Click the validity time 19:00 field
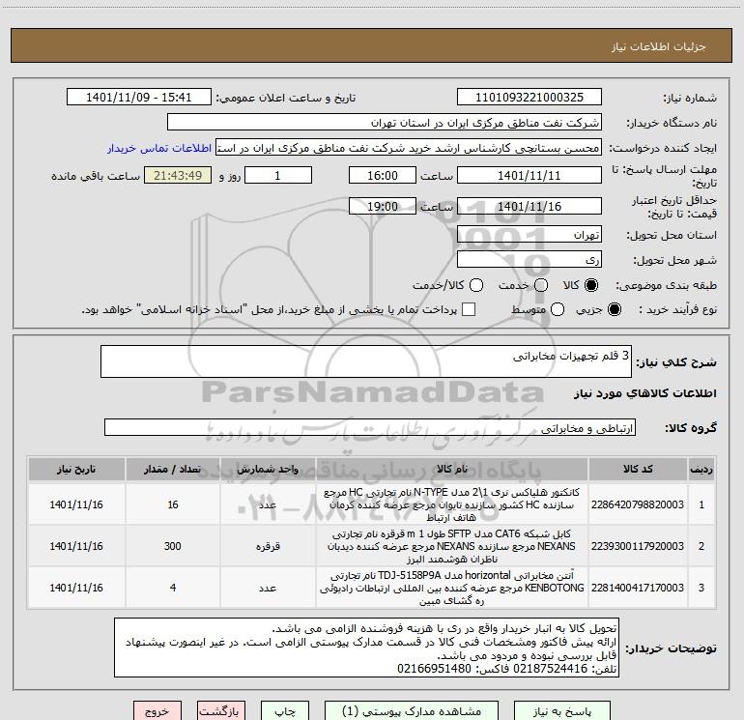This screenshot has height=720, width=744. [x=383, y=206]
